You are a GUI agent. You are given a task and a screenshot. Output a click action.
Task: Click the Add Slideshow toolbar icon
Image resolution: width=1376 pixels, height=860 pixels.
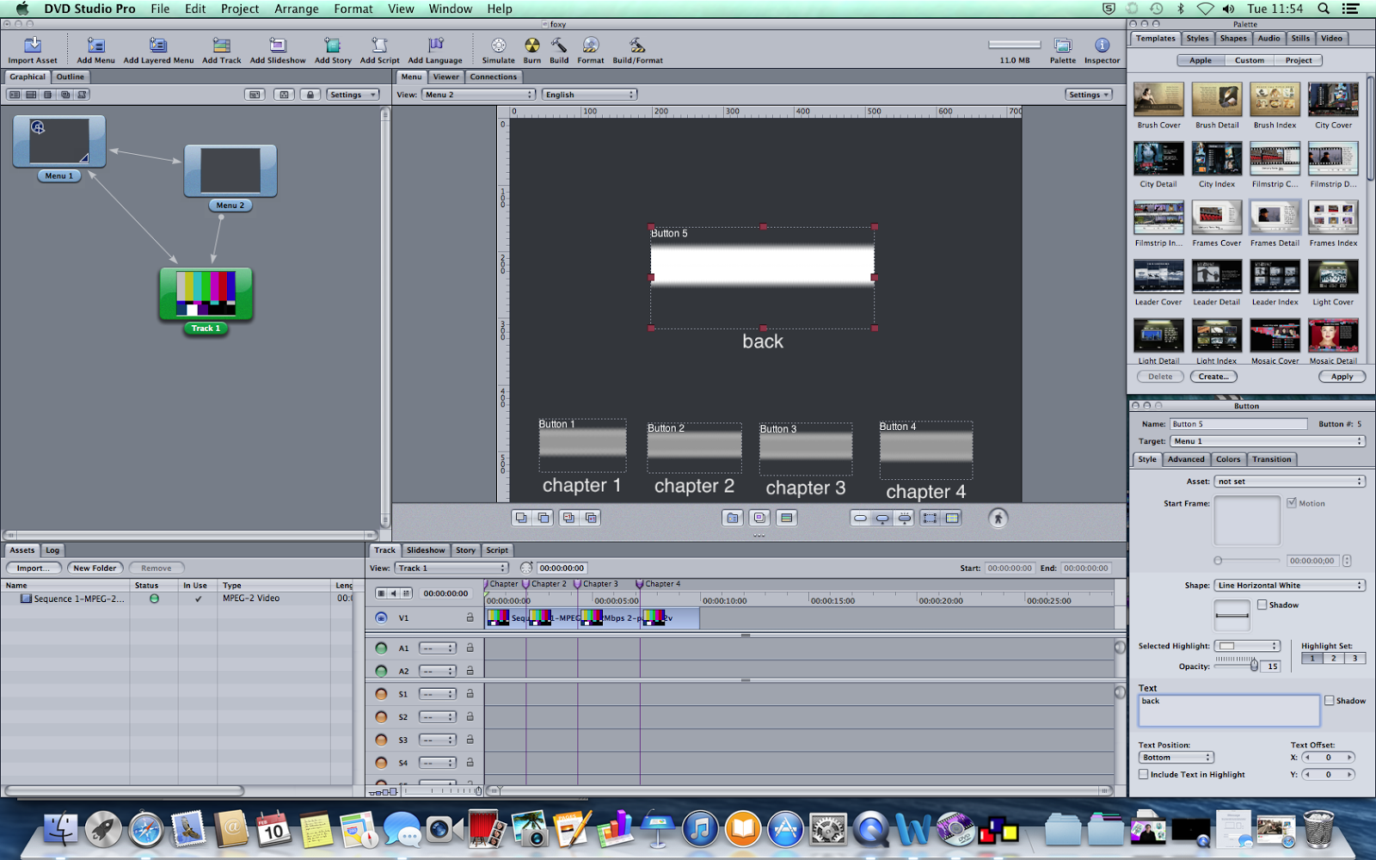point(277,45)
